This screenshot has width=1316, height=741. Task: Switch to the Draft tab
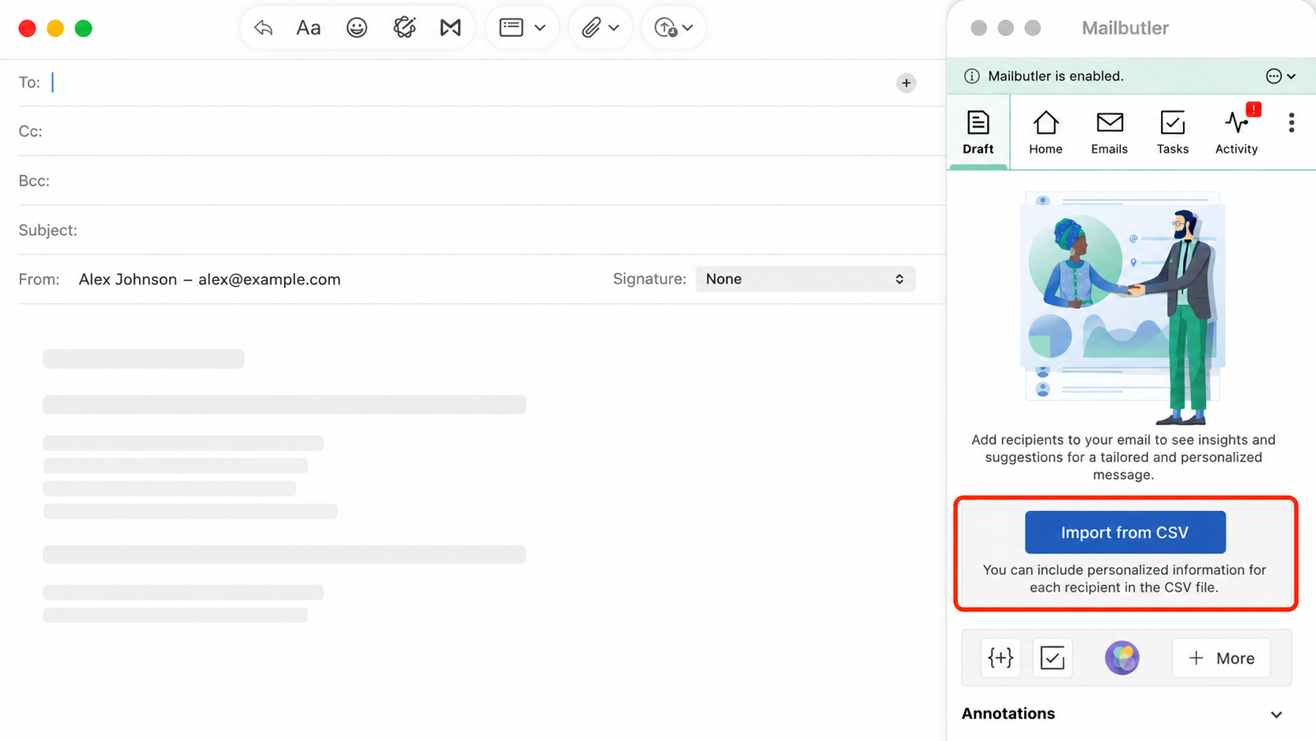(978, 132)
